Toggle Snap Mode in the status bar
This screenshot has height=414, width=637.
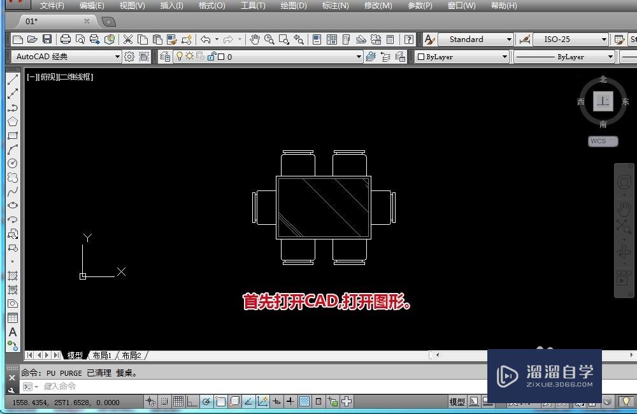pos(164,402)
